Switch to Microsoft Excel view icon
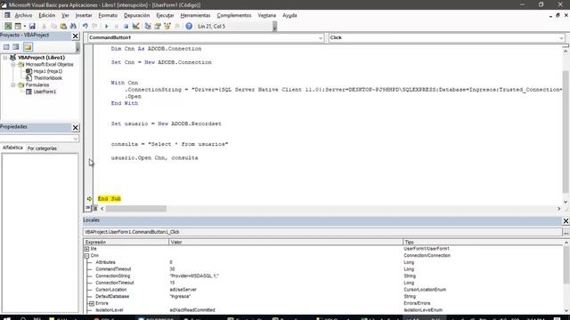Screen dimensions: 570x320 [8, 26]
